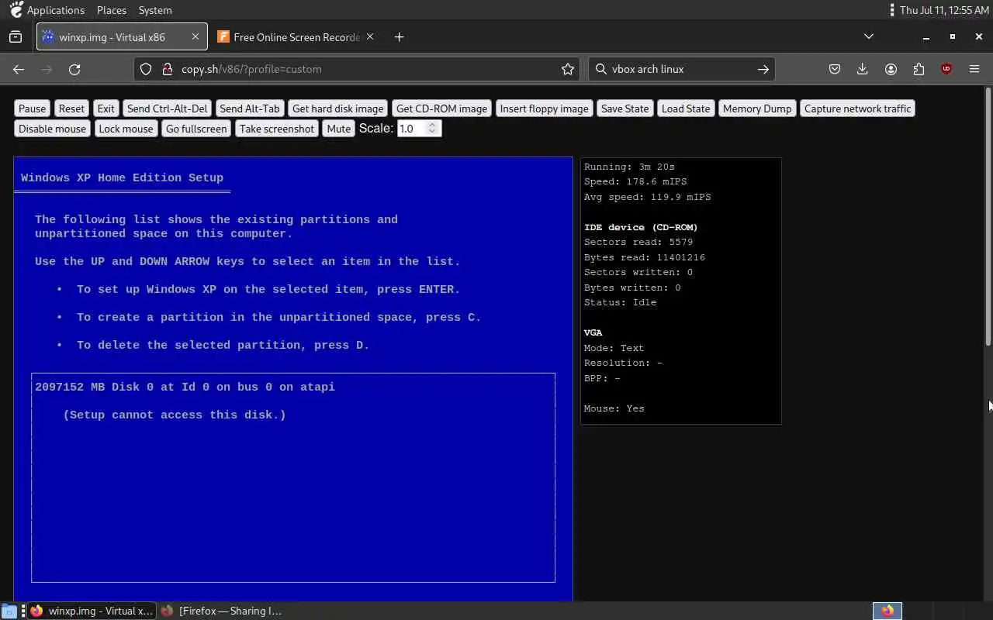Click the Windows XP Home Edition Setup title
This screenshot has width=993, height=620.
tap(122, 177)
